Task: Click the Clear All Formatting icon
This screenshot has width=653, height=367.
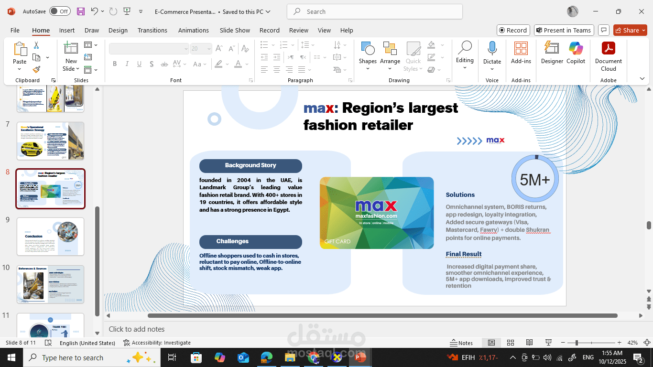Action: [245, 49]
